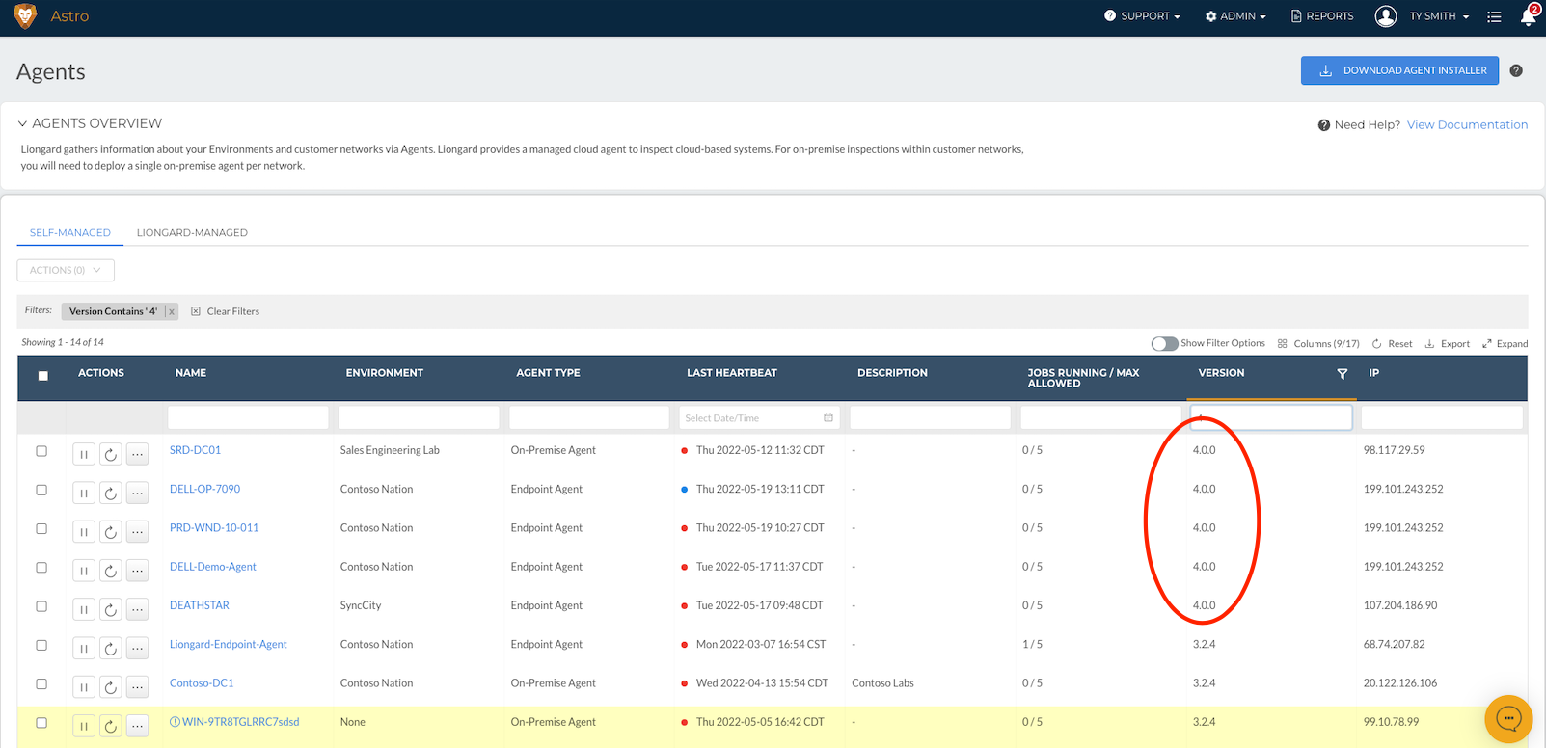Switch to the Self-Managed tab
Image resolution: width=1546 pixels, height=748 pixels.
pyautogui.click(x=70, y=233)
